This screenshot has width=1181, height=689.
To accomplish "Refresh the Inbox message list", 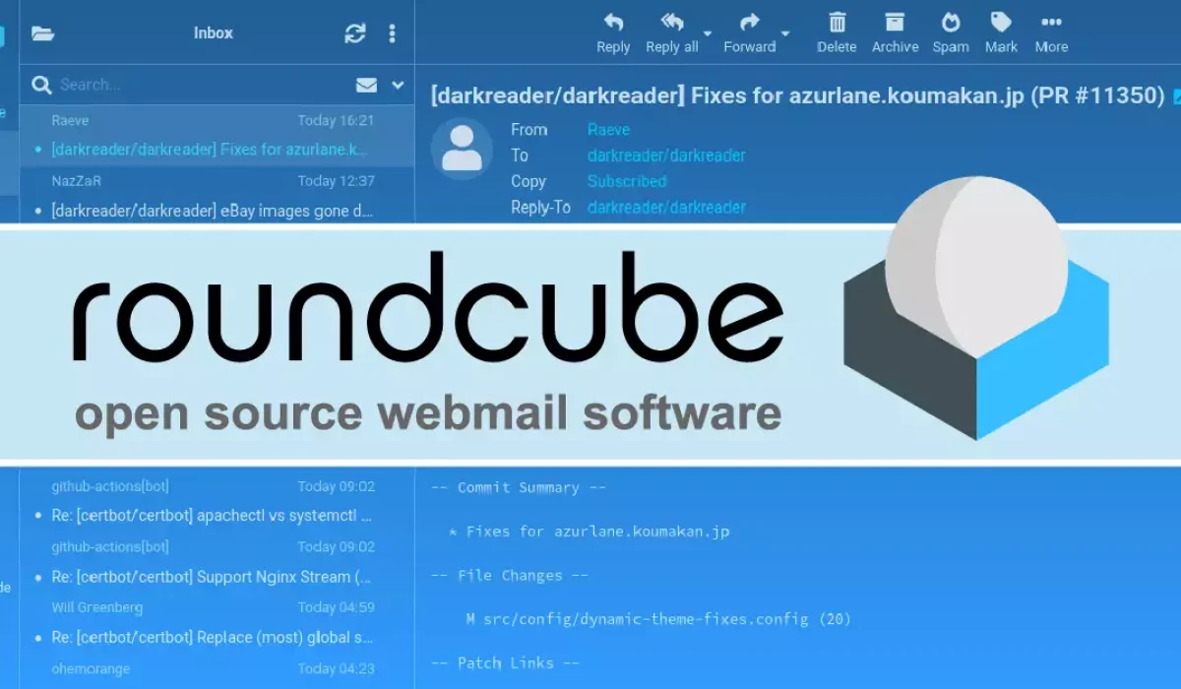I will [353, 31].
